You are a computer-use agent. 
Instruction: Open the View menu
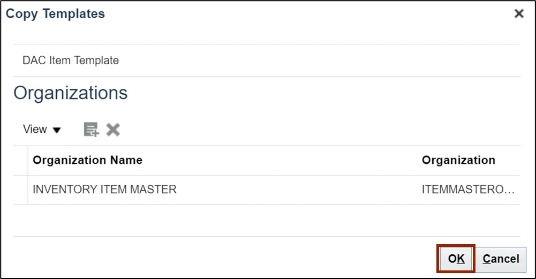pyautogui.click(x=35, y=129)
